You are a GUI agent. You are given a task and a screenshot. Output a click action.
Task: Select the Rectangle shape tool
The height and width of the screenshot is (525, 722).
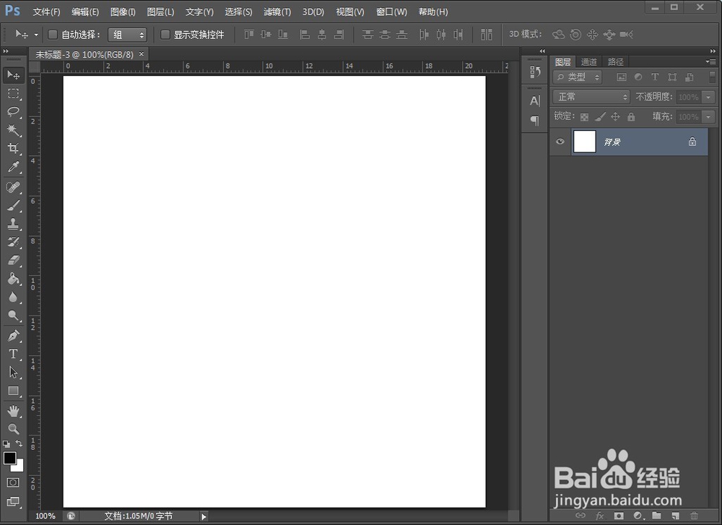point(13,391)
